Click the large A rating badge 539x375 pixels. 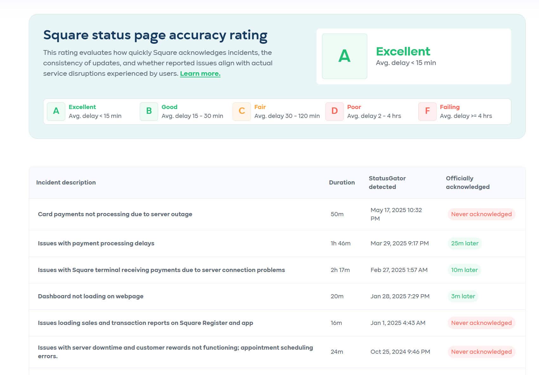[x=344, y=56]
